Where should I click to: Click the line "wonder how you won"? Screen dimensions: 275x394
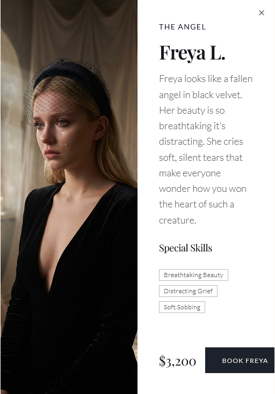pyautogui.click(x=202, y=189)
